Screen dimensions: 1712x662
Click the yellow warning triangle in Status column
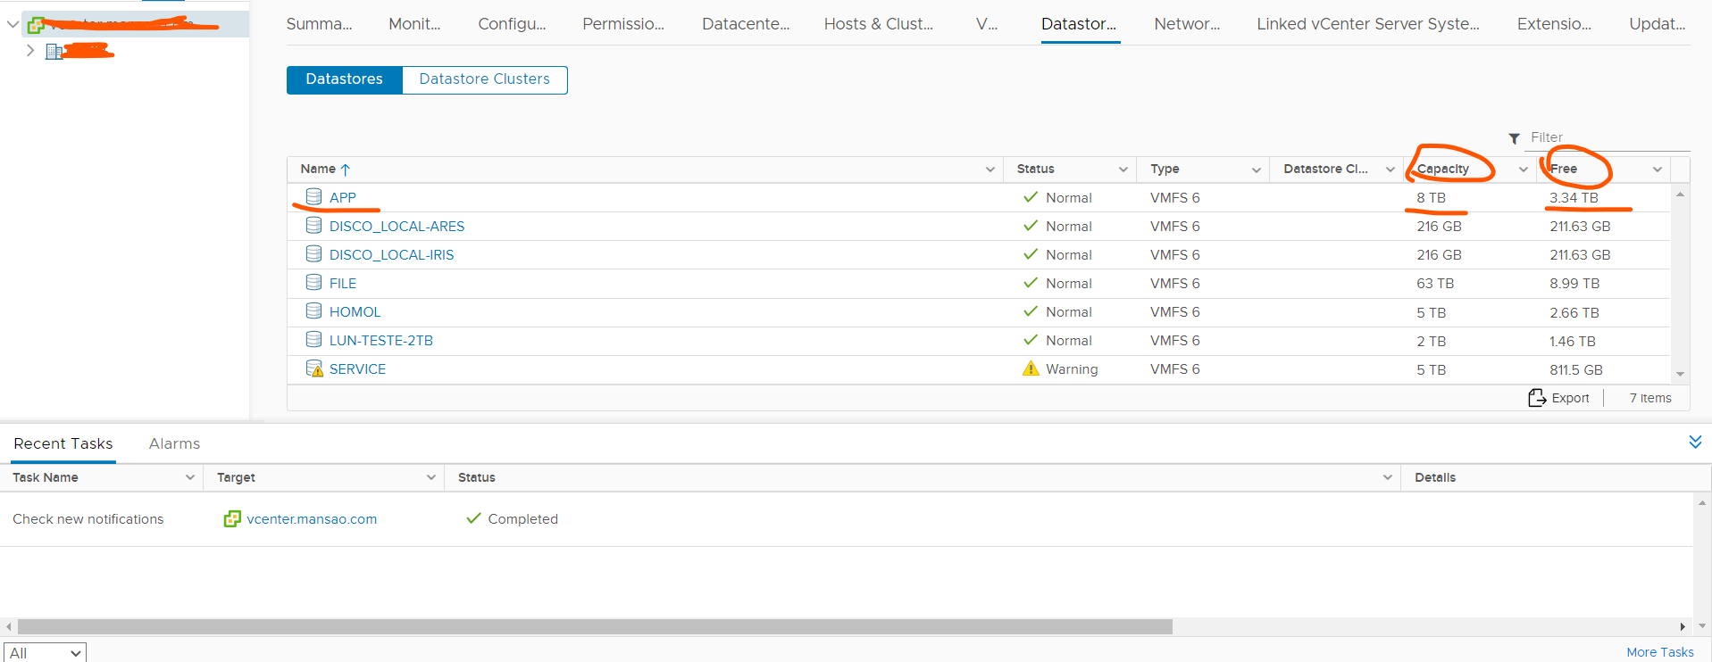pyautogui.click(x=1031, y=368)
